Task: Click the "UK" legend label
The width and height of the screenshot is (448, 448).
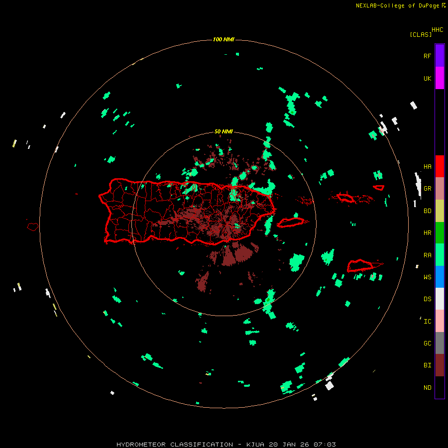Action: click(427, 79)
